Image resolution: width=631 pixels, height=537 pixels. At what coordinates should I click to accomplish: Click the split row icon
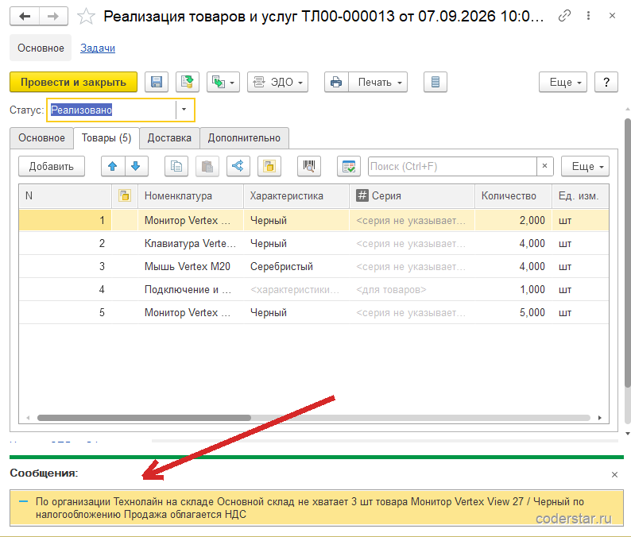tap(238, 166)
